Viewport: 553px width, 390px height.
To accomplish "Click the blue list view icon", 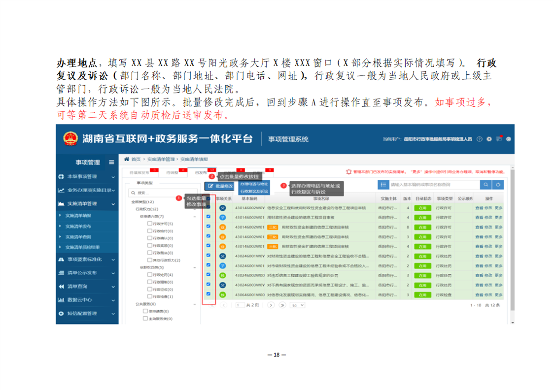I will pyautogui.click(x=383, y=185).
